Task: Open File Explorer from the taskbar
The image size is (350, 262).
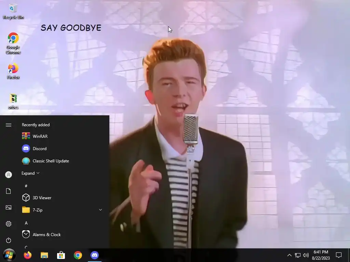Action: coord(44,255)
